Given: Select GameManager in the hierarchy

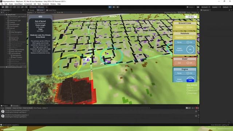Looking at the screenshot, I should click(15, 24).
